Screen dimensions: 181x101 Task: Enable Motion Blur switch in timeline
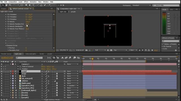pos(70,58)
